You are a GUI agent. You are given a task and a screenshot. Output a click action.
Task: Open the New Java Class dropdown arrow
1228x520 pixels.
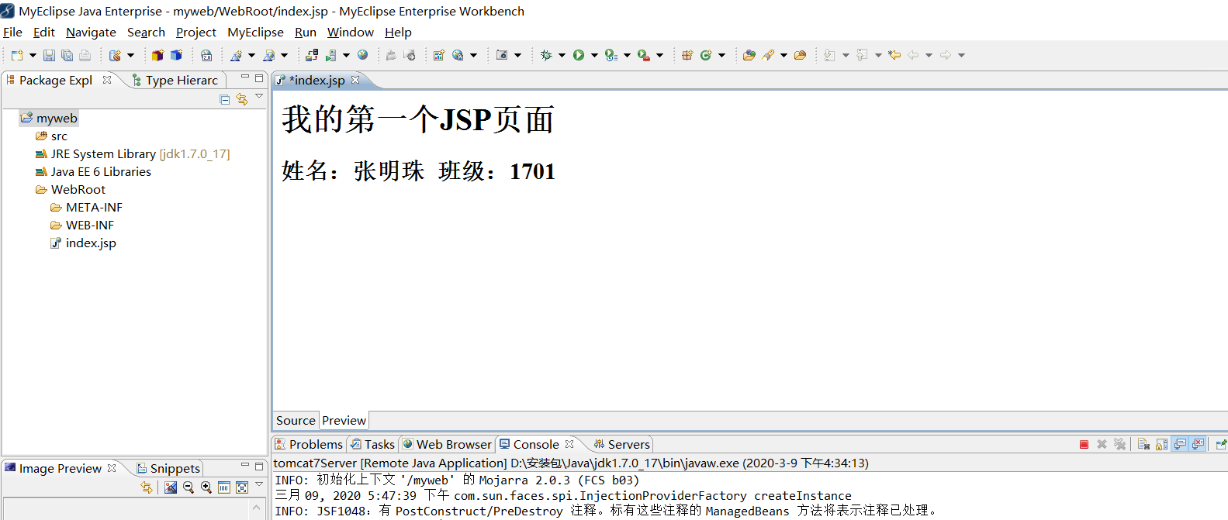click(721, 55)
